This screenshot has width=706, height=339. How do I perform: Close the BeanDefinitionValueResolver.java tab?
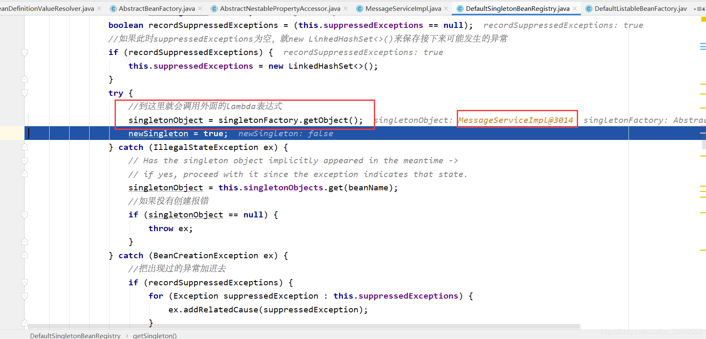coord(99,8)
